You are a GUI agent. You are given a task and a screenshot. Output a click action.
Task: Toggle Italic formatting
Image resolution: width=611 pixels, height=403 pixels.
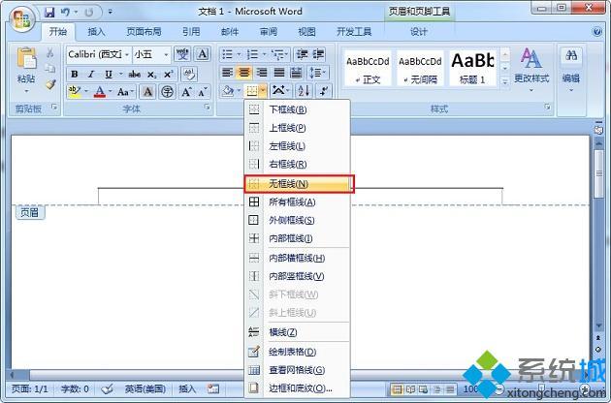pos(89,74)
